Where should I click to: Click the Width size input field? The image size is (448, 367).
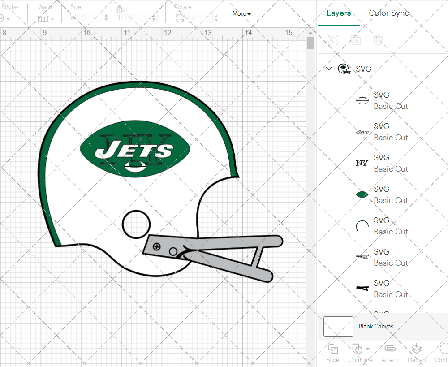tap(90, 18)
